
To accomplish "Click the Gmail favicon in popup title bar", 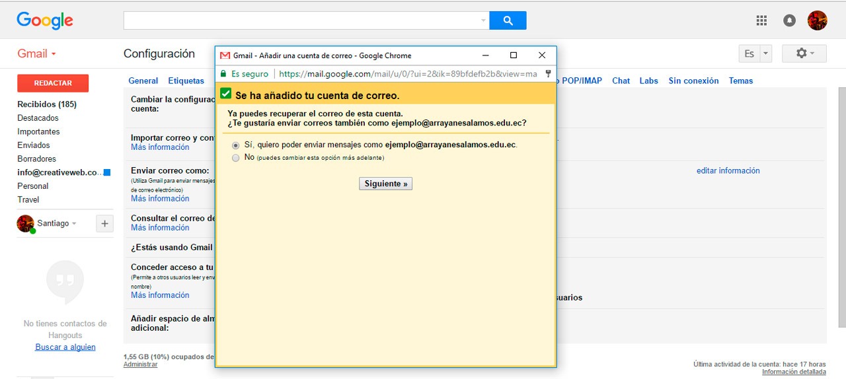I will click(225, 55).
